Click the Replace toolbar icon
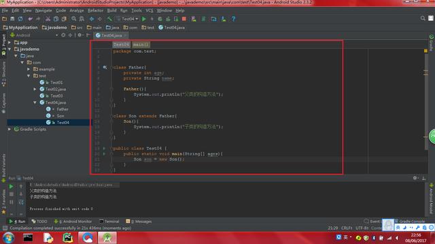This screenshot has width=435, height=244. tap(82, 19)
